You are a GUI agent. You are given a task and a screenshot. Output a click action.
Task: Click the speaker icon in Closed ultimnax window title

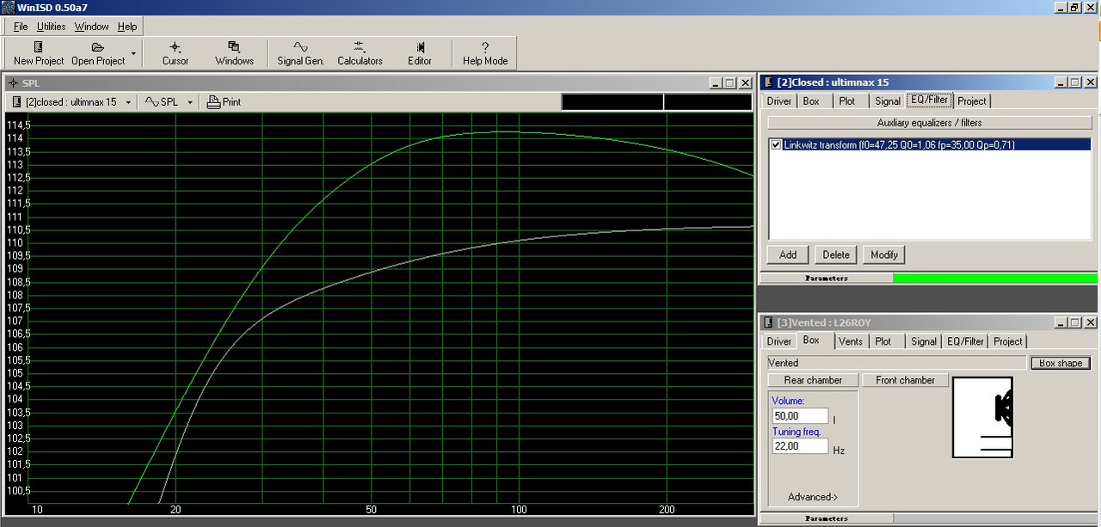pyautogui.click(x=767, y=83)
